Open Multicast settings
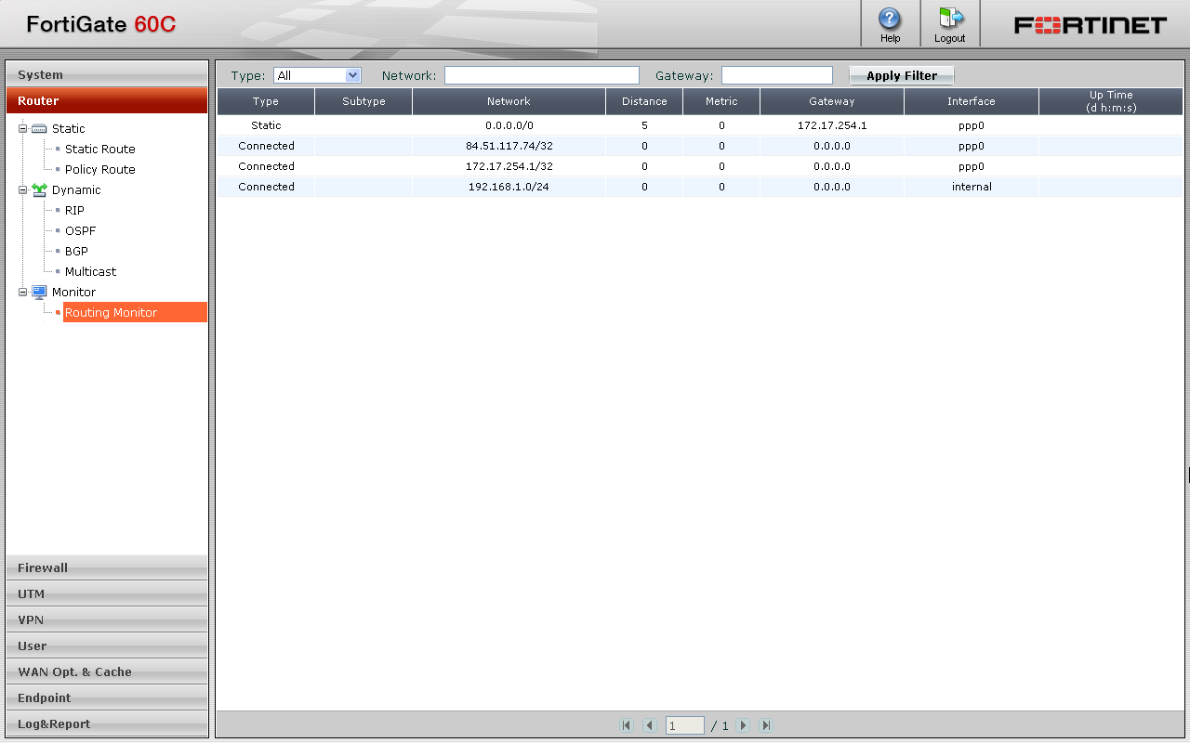This screenshot has height=743, width=1190. coord(91,271)
